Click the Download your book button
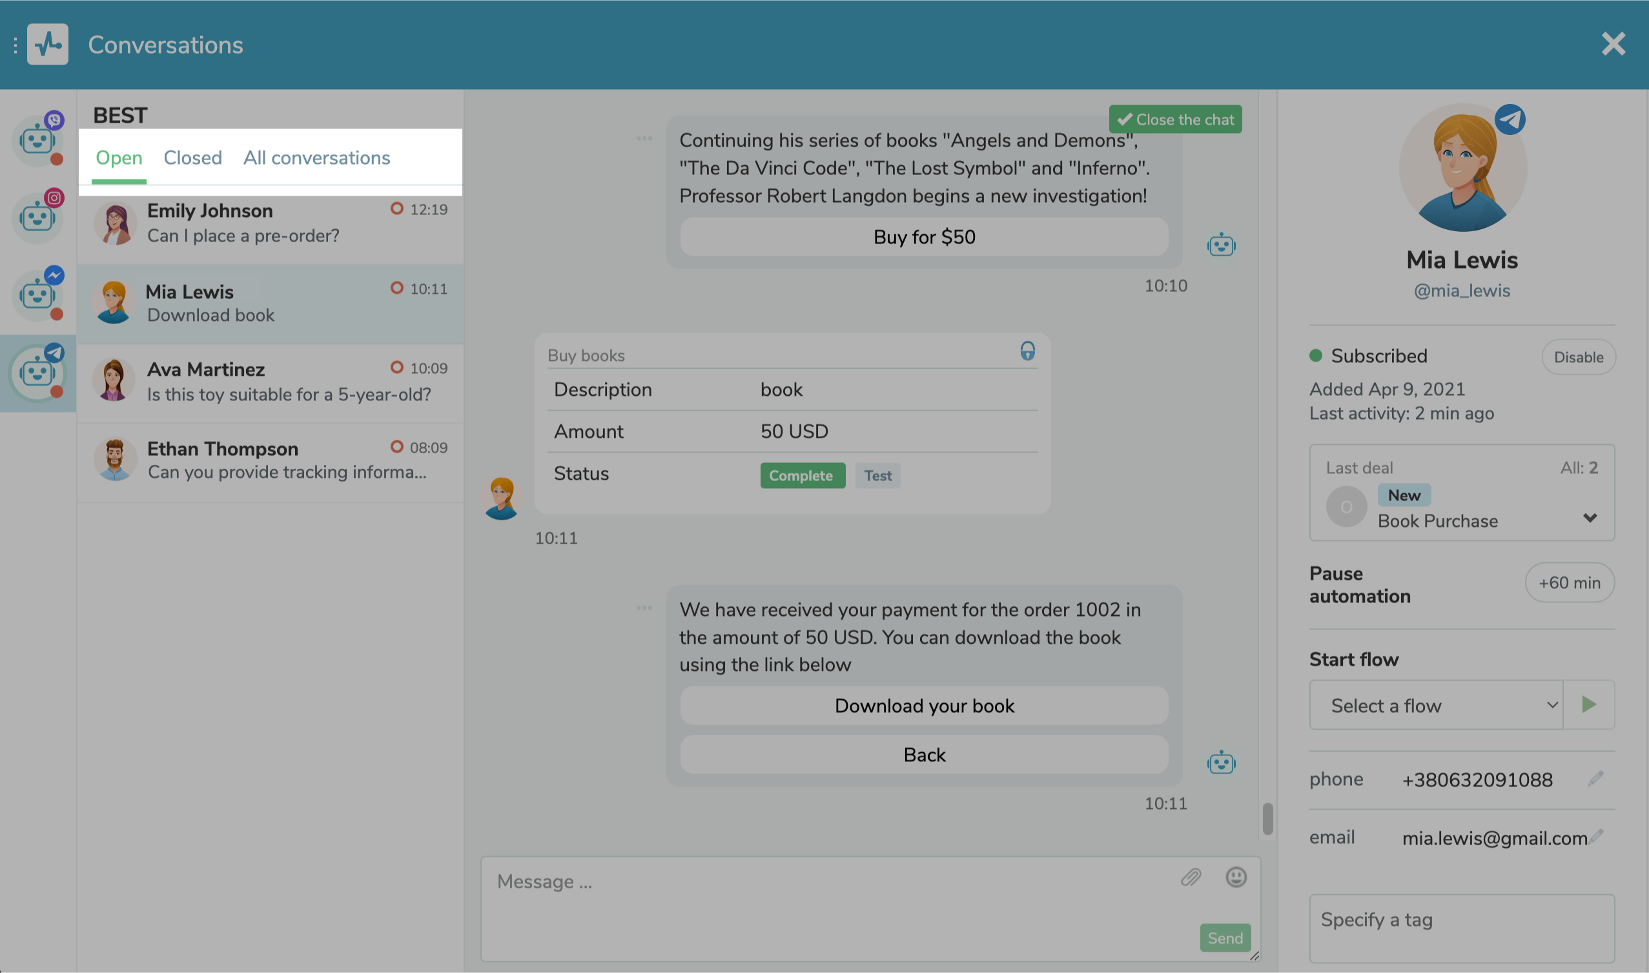This screenshot has height=973, width=1649. click(923, 704)
